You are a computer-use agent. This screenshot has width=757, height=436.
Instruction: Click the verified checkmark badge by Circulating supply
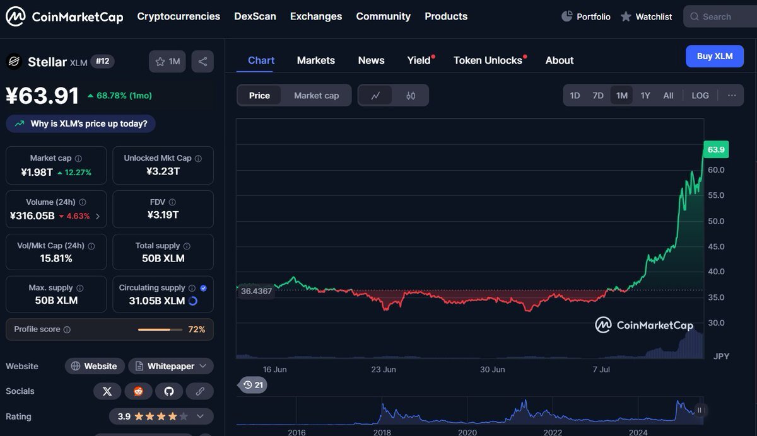point(203,288)
